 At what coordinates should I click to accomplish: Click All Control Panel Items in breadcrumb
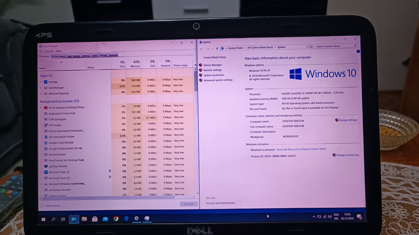[260, 48]
